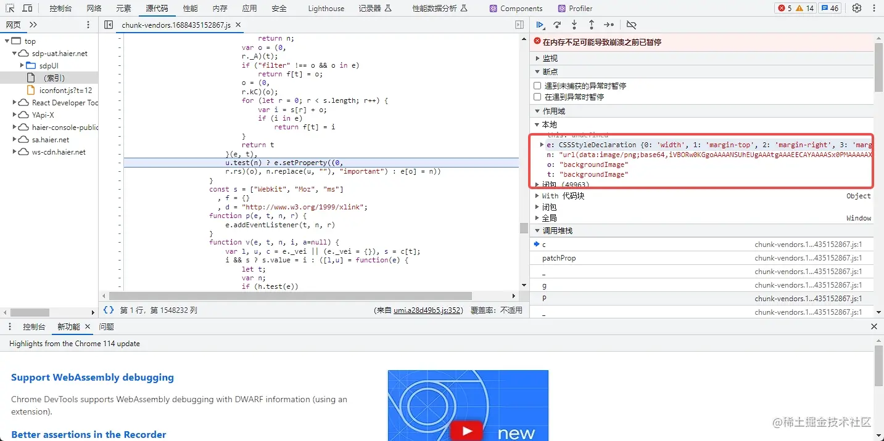Click the red errors counter showing 5

[785, 8]
